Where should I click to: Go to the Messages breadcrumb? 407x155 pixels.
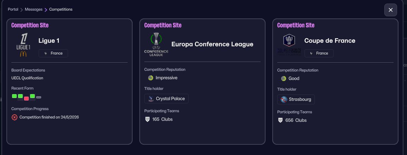tap(34, 10)
